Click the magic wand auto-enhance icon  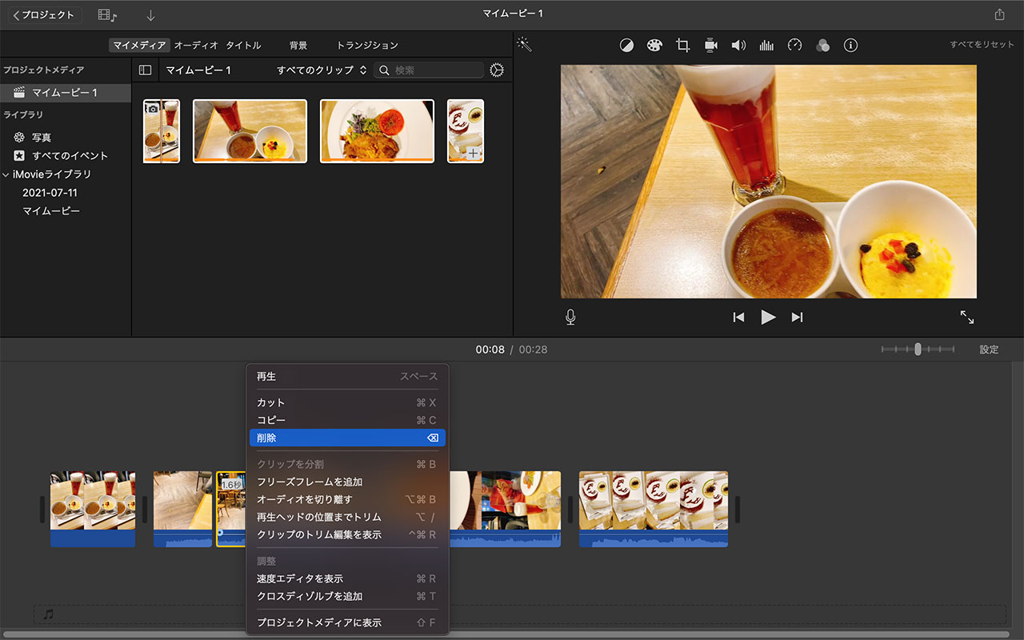(x=524, y=45)
